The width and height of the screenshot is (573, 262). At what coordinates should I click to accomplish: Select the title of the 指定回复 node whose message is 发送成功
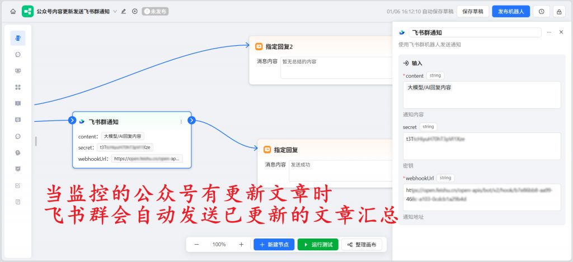pos(286,150)
